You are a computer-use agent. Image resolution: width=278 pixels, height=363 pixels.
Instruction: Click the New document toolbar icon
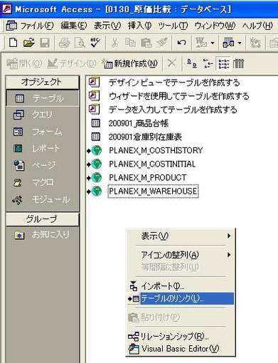pyautogui.click(x=13, y=43)
